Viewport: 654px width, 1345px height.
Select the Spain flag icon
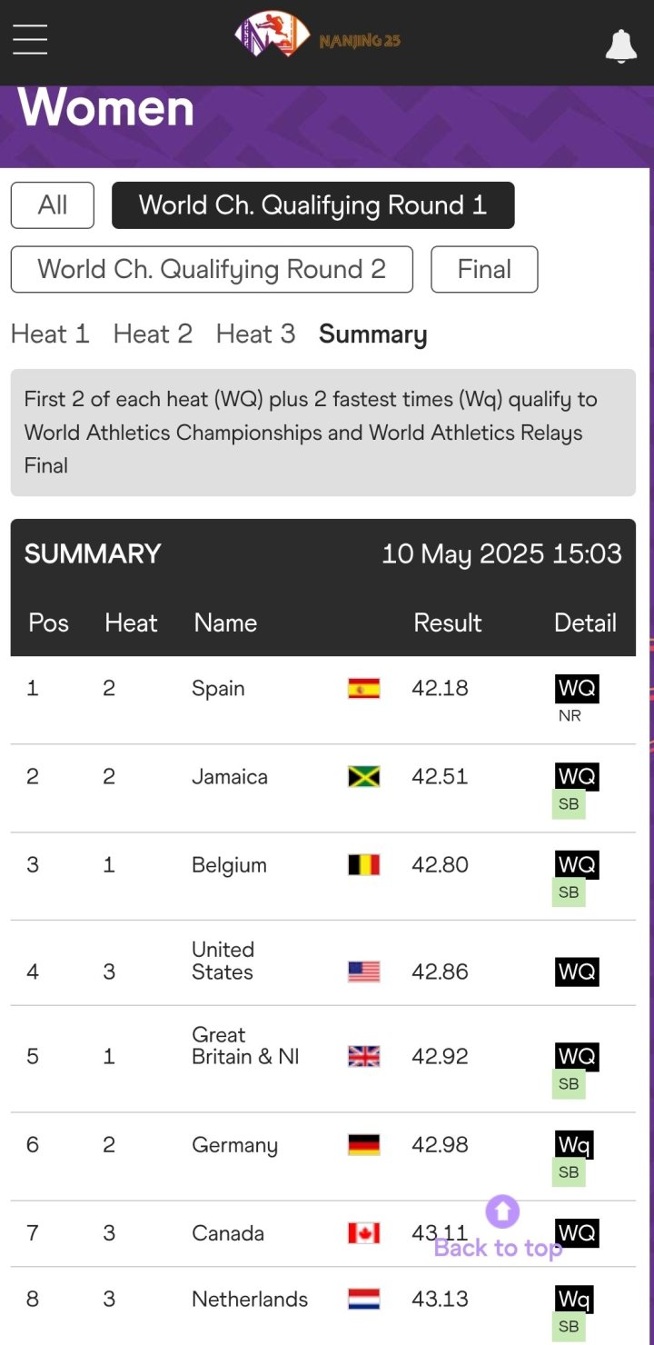(x=363, y=688)
